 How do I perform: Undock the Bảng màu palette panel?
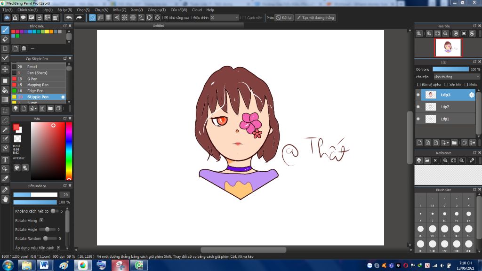(65, 26)
